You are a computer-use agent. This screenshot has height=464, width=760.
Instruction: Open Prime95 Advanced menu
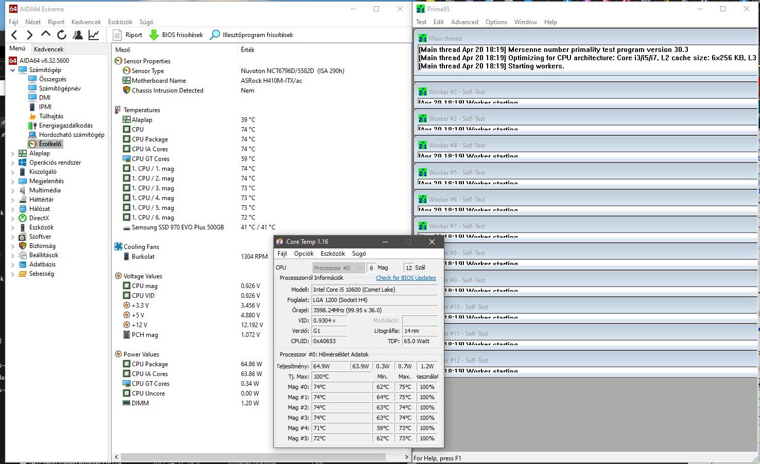point(464,22)
